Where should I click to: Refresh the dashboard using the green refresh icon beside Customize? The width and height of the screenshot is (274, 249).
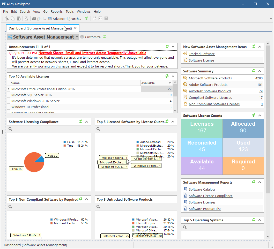(x=104, y=37)
